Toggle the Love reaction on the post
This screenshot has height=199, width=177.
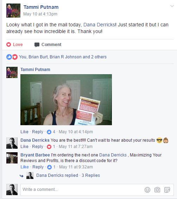(x=14, y=45)
